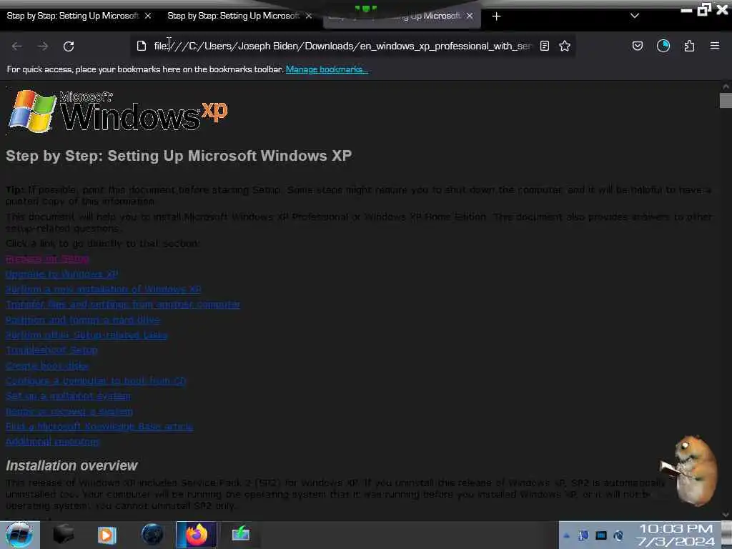732x549 pixels.
Task: Open the Manage bookmarks link
Action: pyautogui.click(x=327, y=69)
